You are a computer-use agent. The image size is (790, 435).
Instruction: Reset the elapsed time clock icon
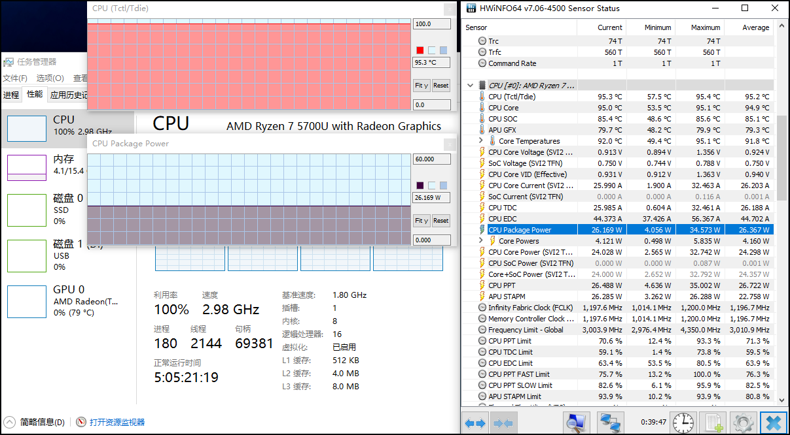pyautogui.click(x=683, y=423)
